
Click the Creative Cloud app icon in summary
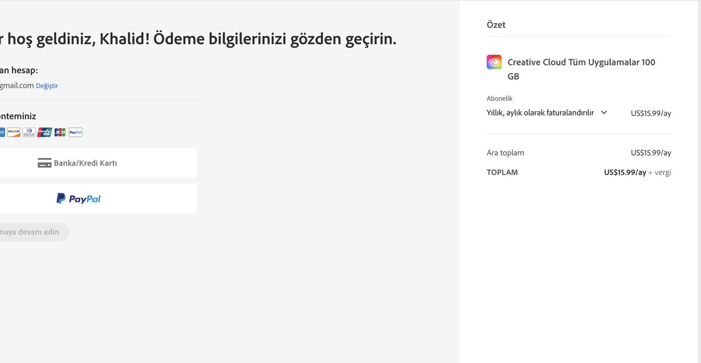click(x=494, y=62)
